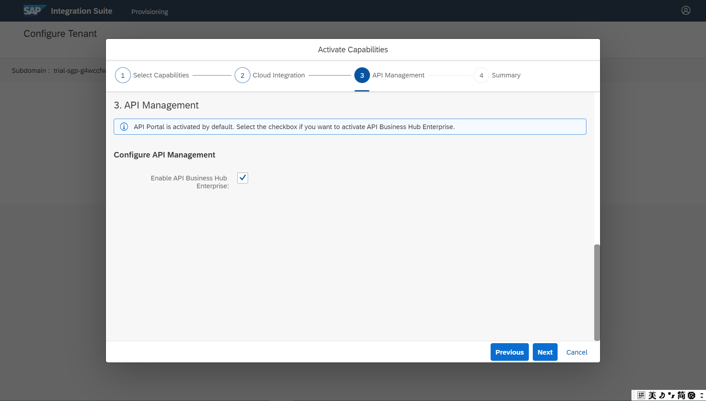Jump to the Summary step

[506, 75]
